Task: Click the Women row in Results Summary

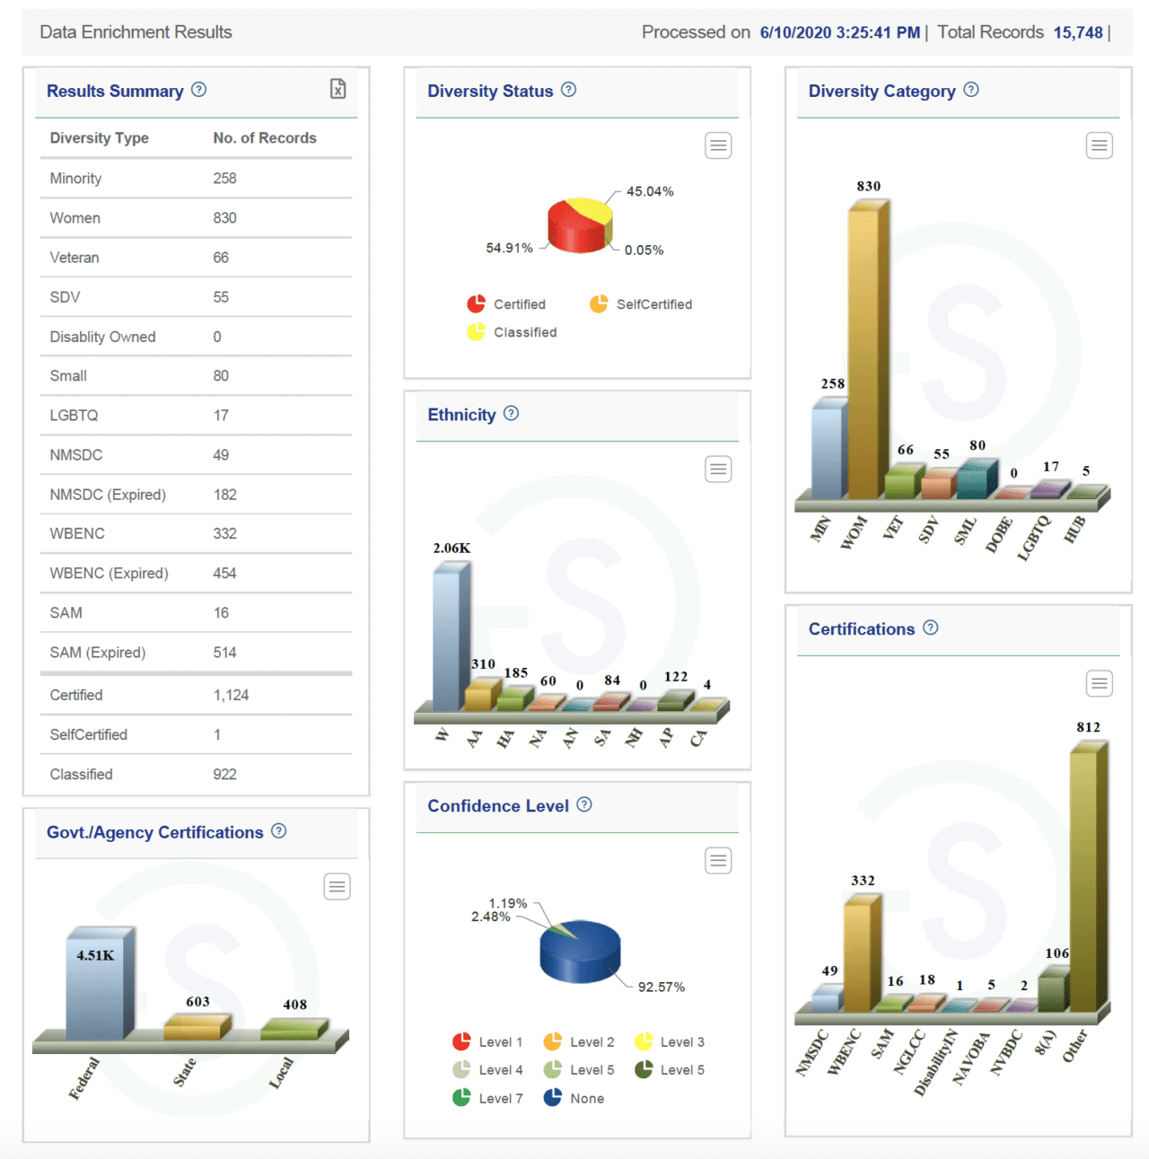Action: 196,218
